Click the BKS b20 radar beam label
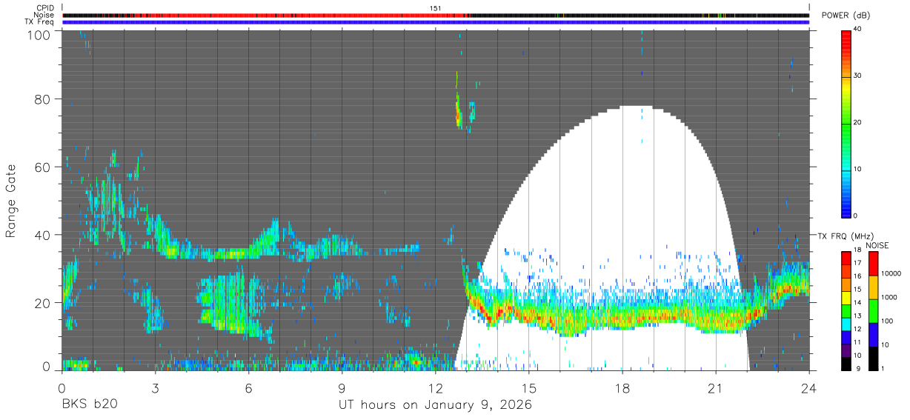Screen dimensions: 910x420 tap(88, 405)
